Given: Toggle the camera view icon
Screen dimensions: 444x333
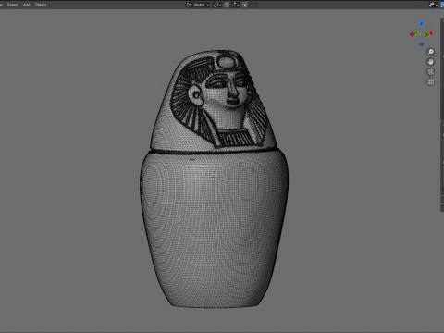Looking at the screenshot, I should click(x=431, y=72).
